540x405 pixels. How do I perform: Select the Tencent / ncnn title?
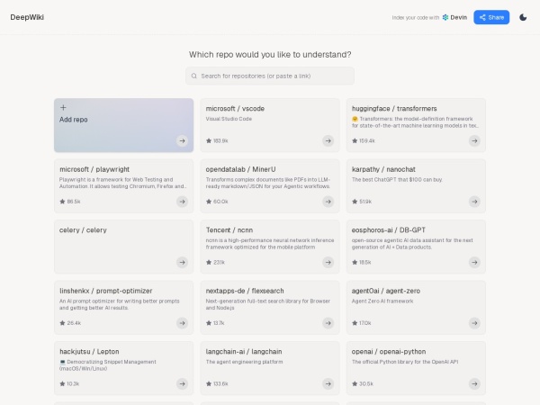[229, 230]
